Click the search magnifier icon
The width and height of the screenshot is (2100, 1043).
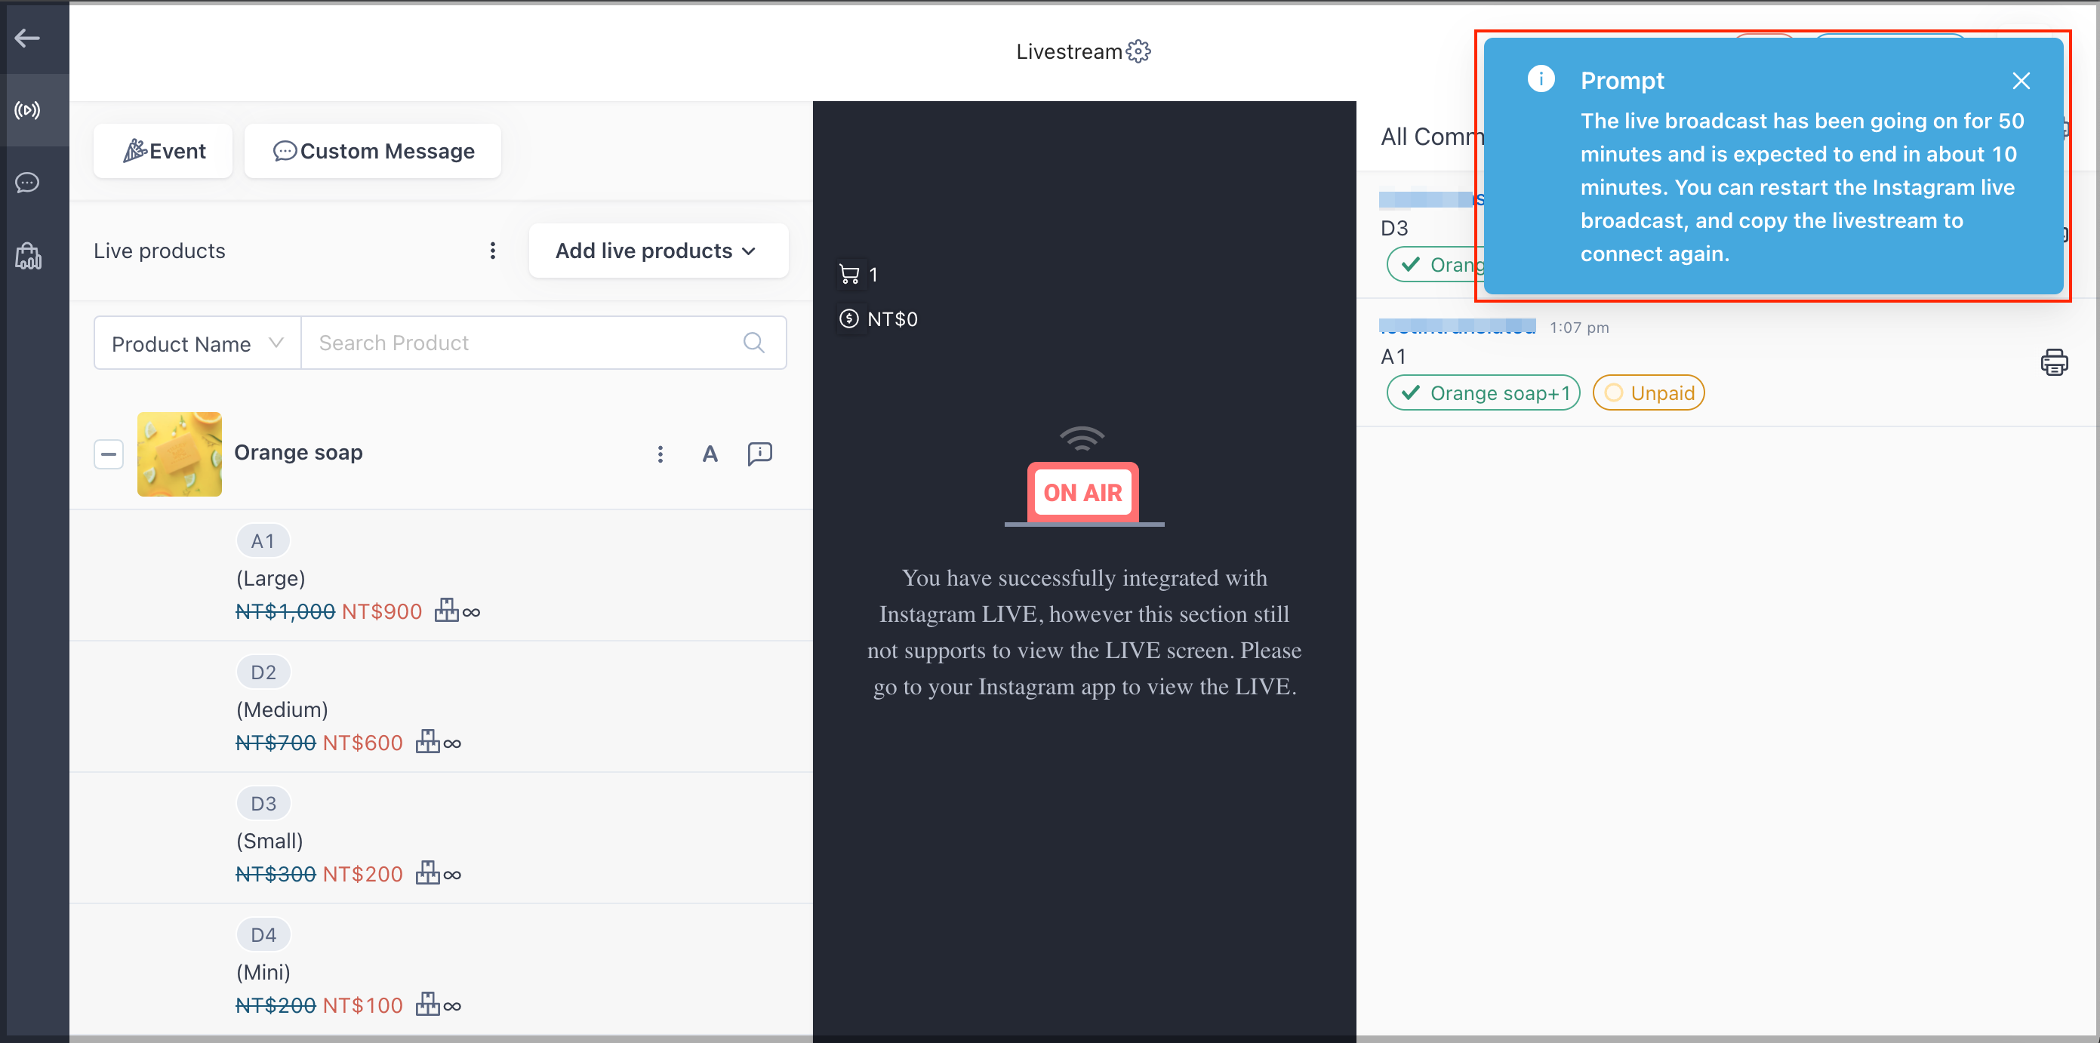754,343
